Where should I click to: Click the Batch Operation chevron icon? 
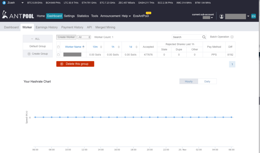(232, 37)
